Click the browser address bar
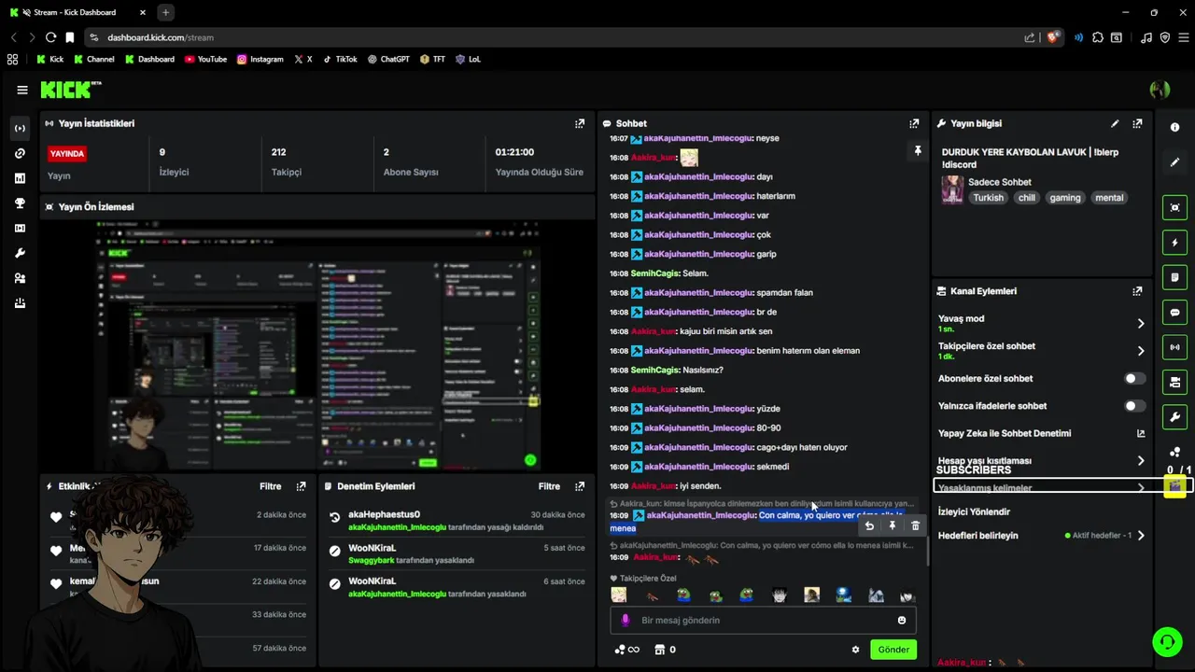The width and height of the screenshot is (1195, 672). [551, 37]
